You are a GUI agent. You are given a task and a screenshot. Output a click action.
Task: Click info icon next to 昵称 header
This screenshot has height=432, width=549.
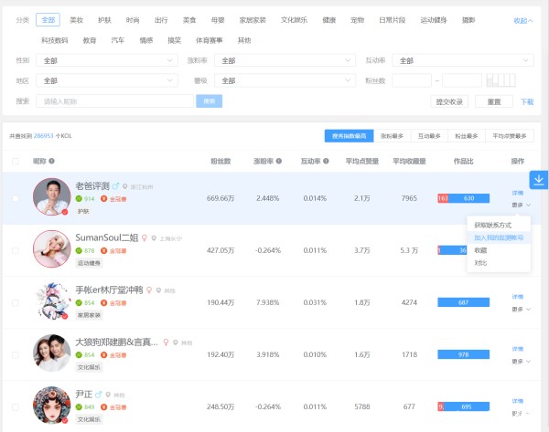pos(51,162)
